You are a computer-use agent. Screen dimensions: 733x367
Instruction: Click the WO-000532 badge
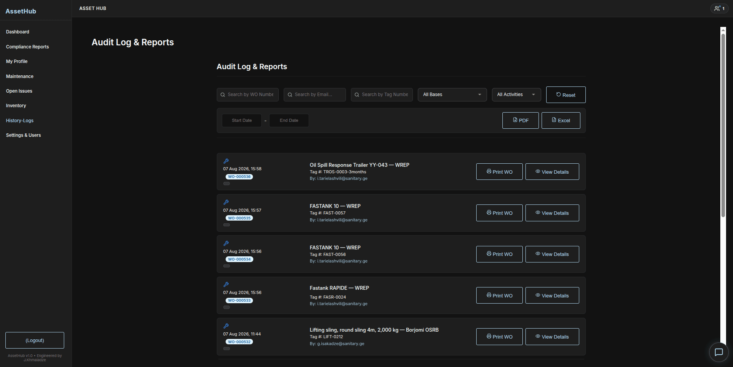(239, 342)
